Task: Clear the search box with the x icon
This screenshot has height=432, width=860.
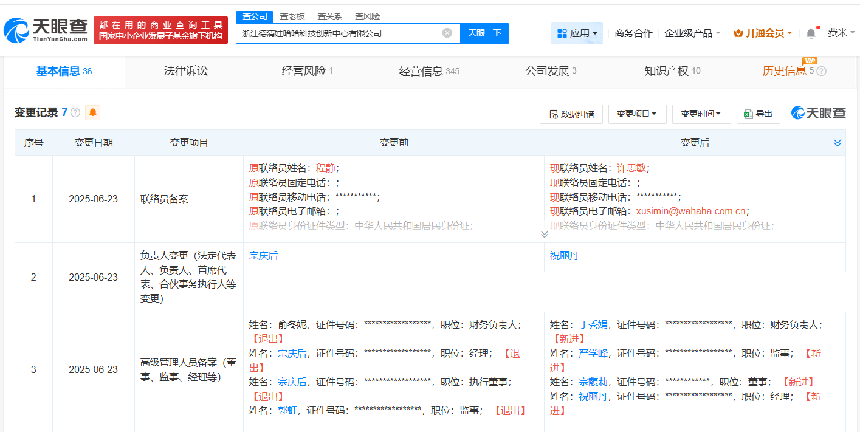Action: pyautogui.click(x=447, y=33)
